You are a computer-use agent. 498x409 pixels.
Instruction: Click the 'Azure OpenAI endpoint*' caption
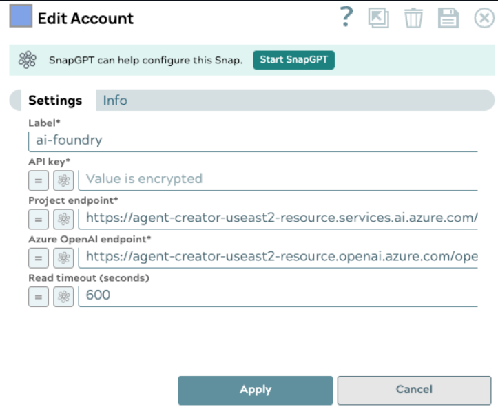[x=90, y=239]
